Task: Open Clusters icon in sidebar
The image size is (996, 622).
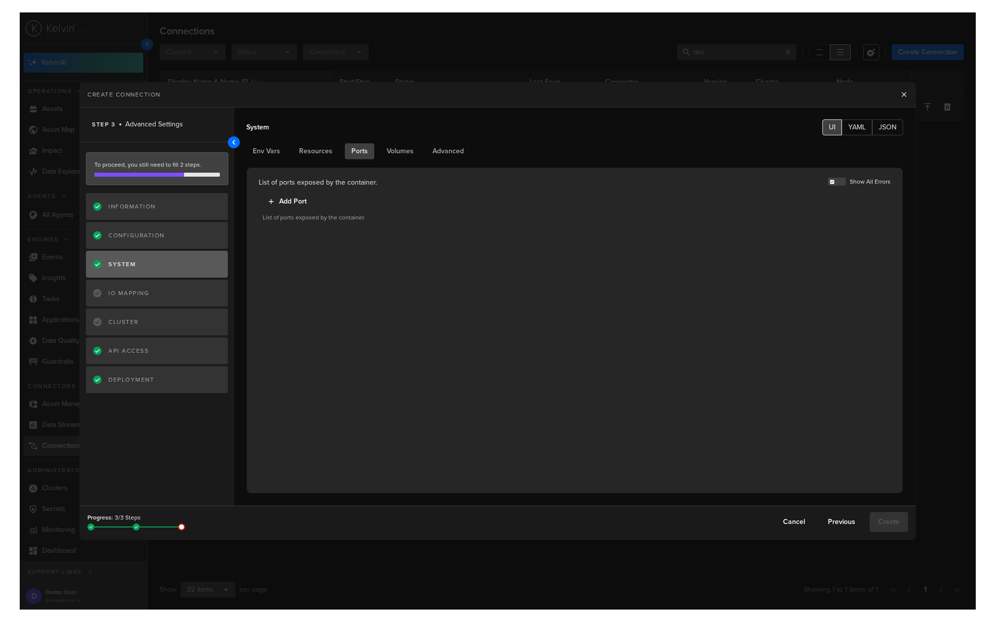Action: [x=33, y=488]
